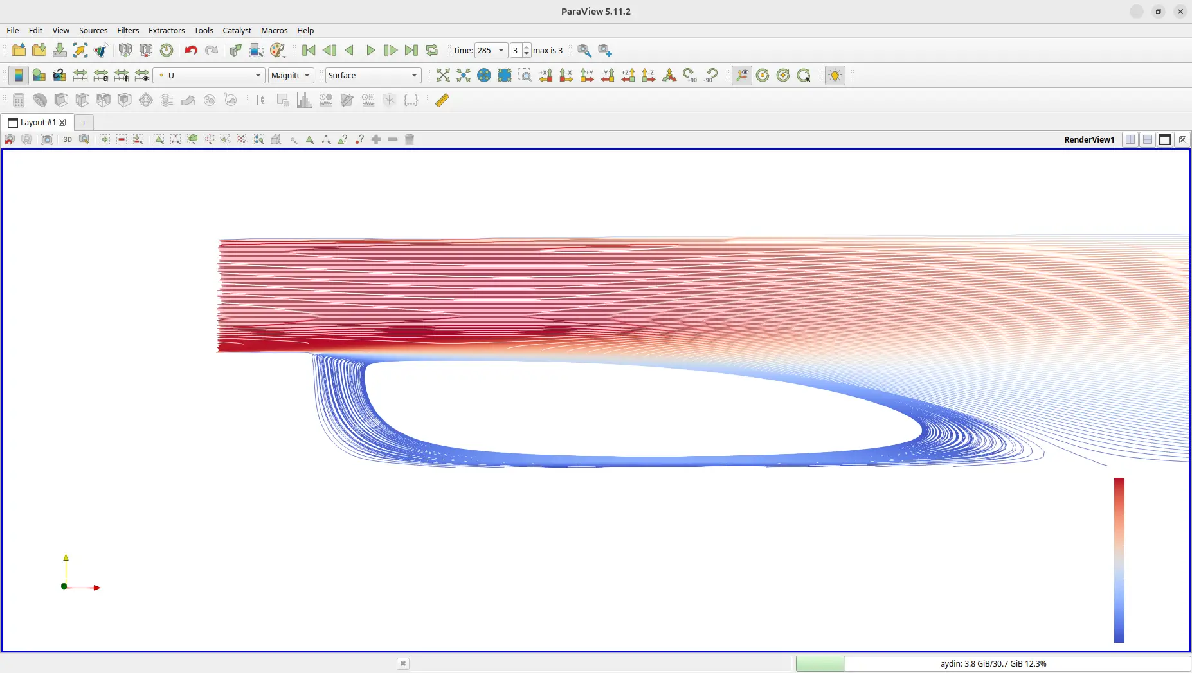Toggle the light kit bulb icon
This screenshot has width=1192, height=673.
(x=835, y=75)
